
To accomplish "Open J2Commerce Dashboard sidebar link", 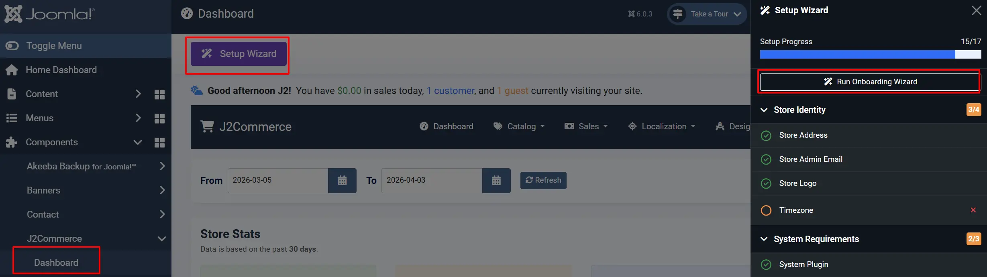I will coord(56,263).
